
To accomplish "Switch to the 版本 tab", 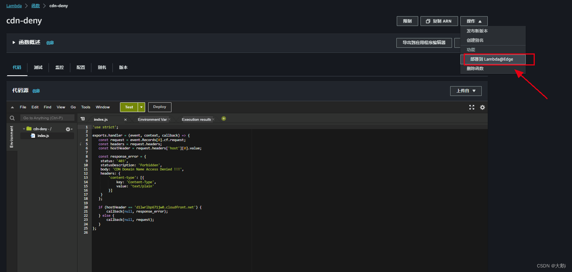I will [x=123, y=67].
